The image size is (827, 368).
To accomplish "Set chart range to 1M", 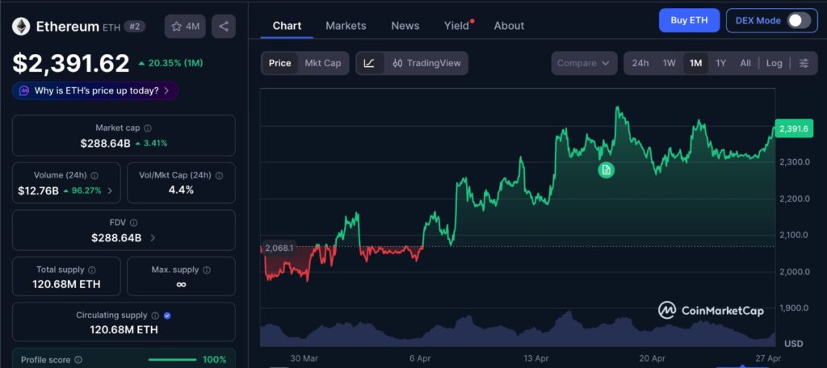I will pos(695,63).
